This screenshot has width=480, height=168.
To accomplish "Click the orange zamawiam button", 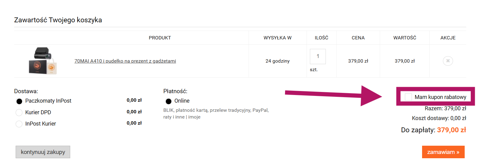I will pos(443,152).
